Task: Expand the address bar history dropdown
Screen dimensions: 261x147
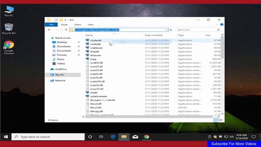Action: point(166,30)
